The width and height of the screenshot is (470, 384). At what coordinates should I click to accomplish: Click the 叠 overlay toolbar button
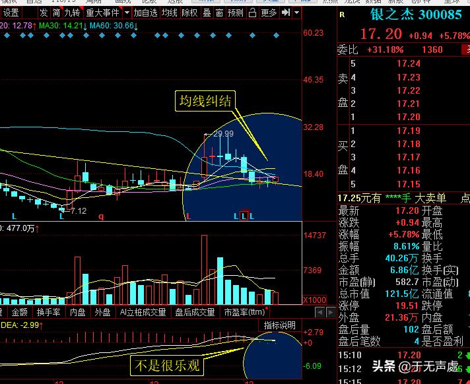[207, 13]
